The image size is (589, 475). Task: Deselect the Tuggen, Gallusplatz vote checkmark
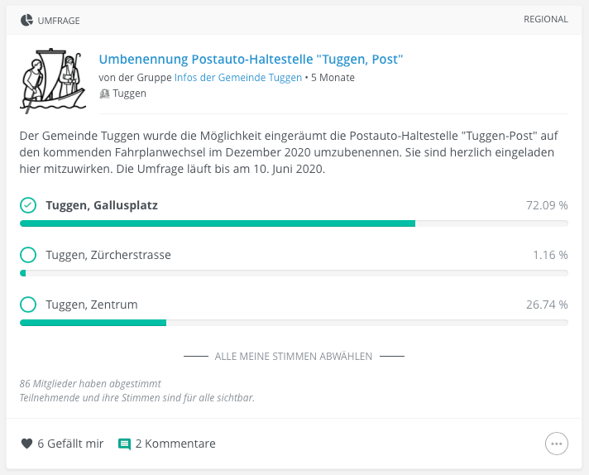[28, 205]
